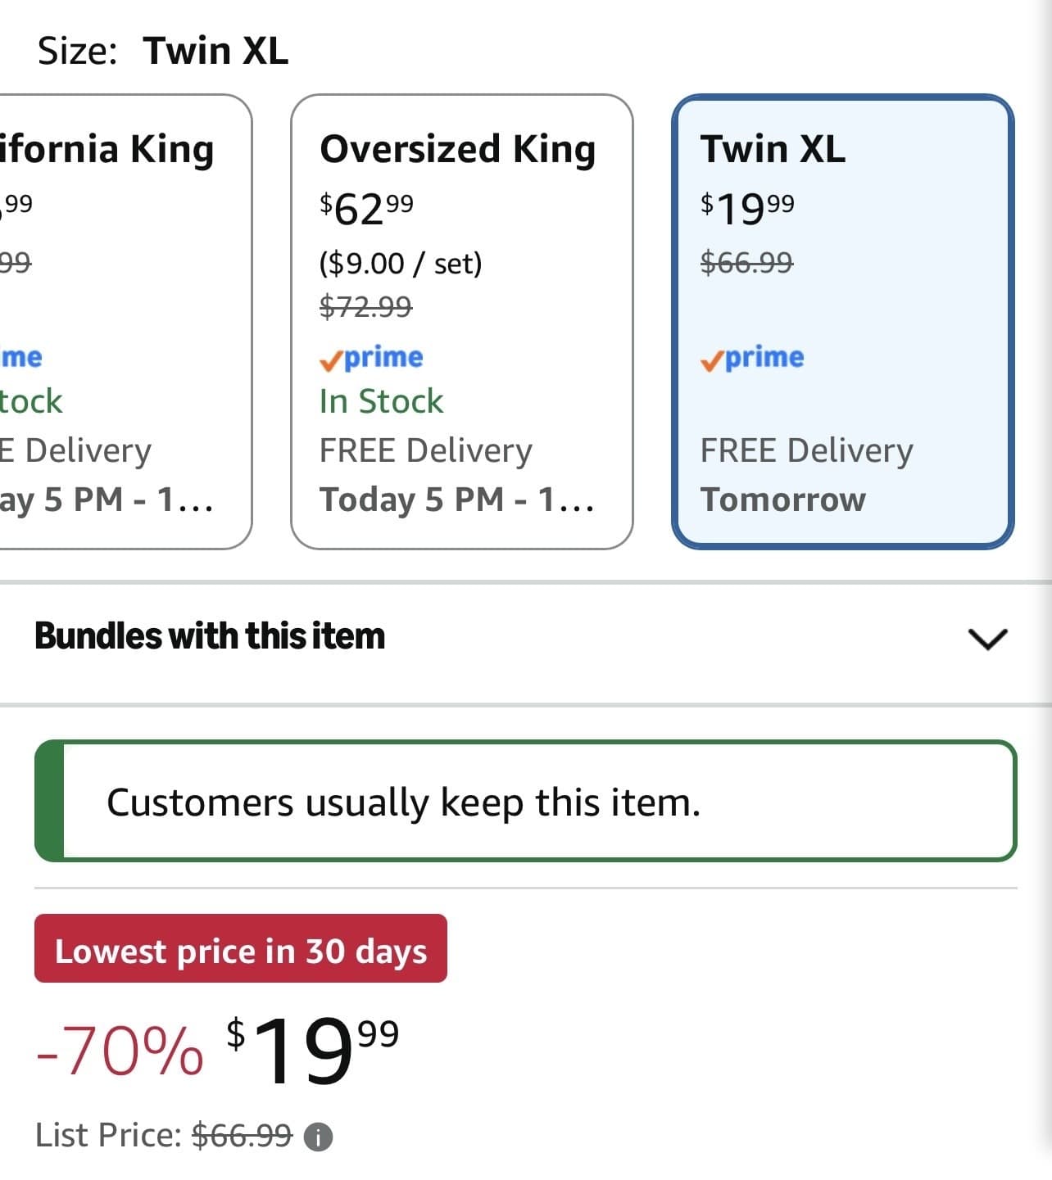The height and width of the screenshot is (1180, 1052).
Task: Select the Twin XL size card
Action: [842, 322]
